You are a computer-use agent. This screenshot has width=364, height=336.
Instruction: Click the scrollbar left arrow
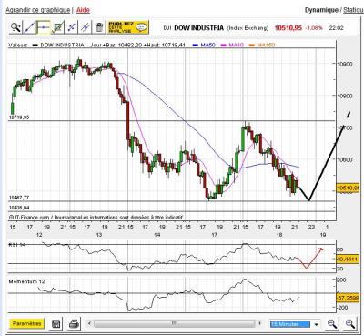coord(89,323)
